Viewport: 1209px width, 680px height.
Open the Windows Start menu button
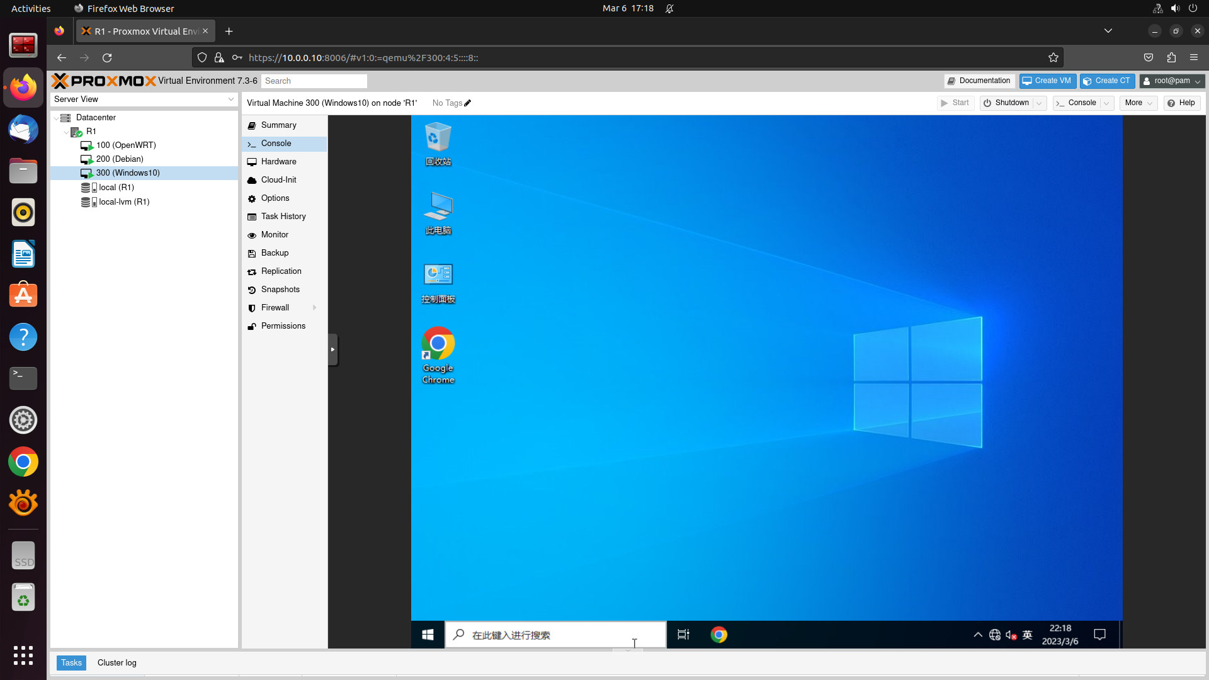tap(428, 635)
